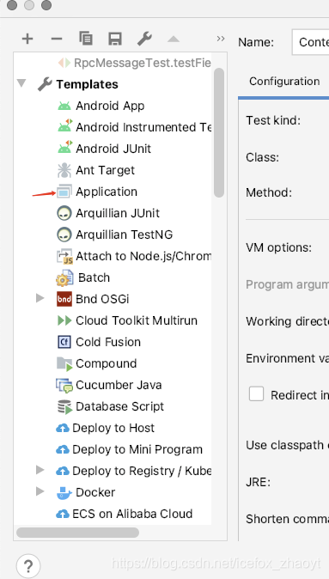This screenshot has height=579, width=329.
Task: Select the 'Ant Target' label
Action: (106, 170)
